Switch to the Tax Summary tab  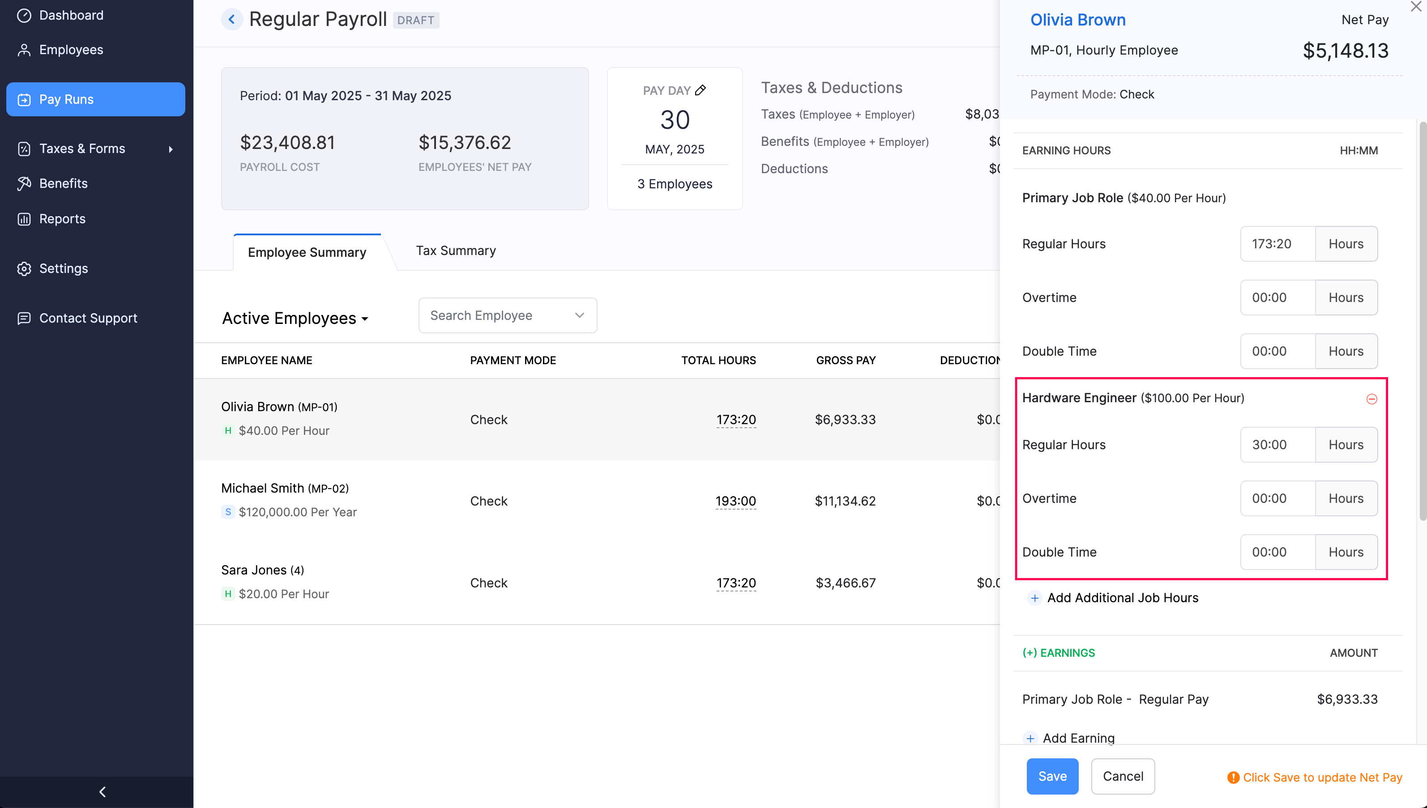(456, 251)
